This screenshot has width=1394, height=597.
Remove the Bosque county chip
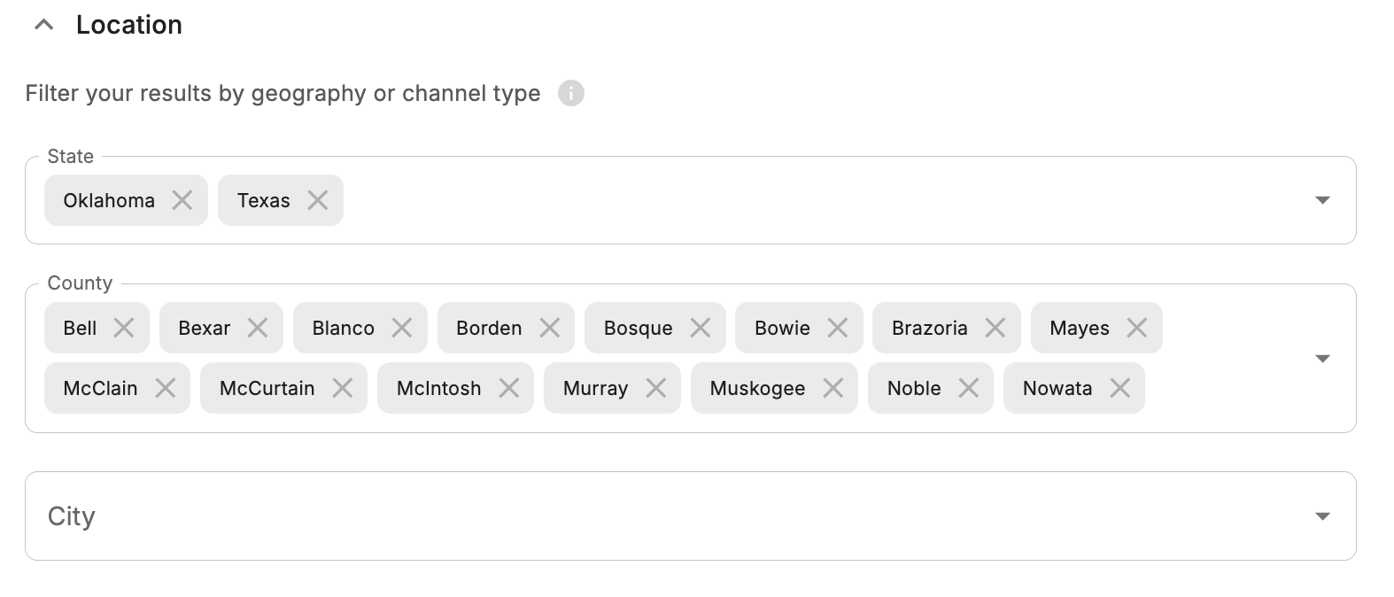(x=701, y=328)
